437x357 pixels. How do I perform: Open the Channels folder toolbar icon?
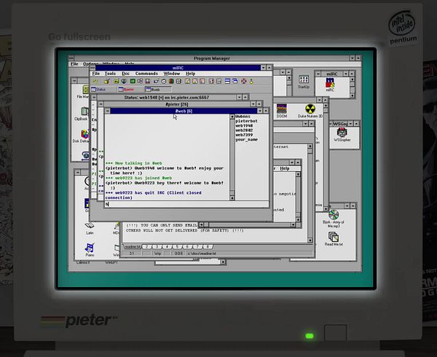117,82
